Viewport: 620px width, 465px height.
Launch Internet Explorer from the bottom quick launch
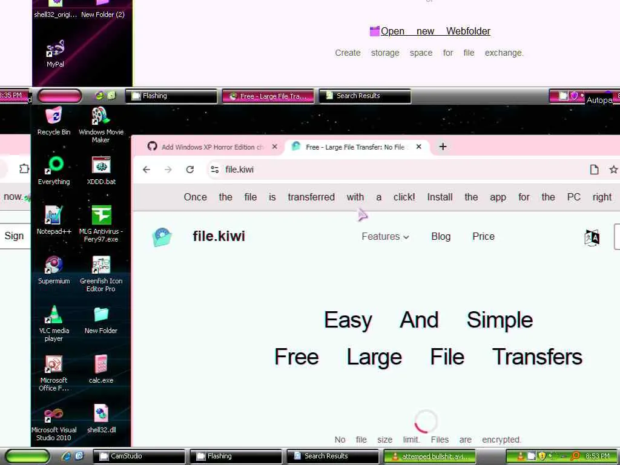coord(66,456)
